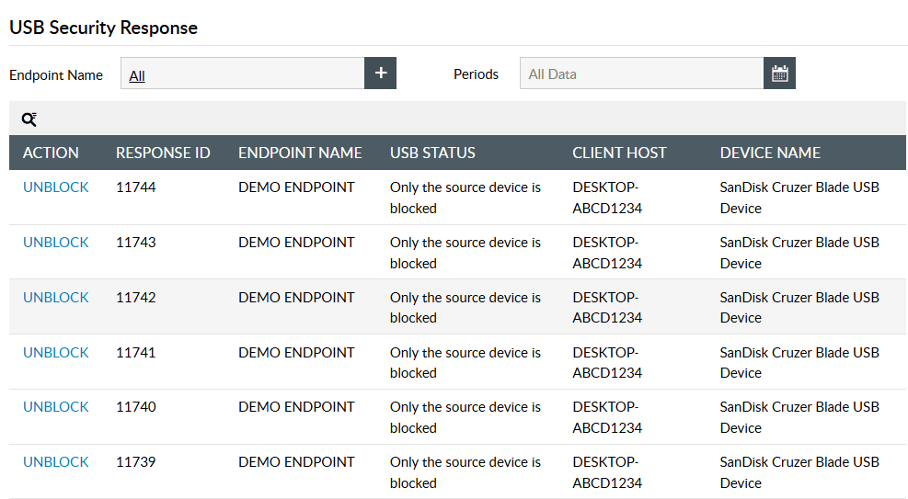Click the plus icon beside Endpoint Name
The height and width of the screenshot is (499, 908).
pyautogui.click(x=380, y=74)
